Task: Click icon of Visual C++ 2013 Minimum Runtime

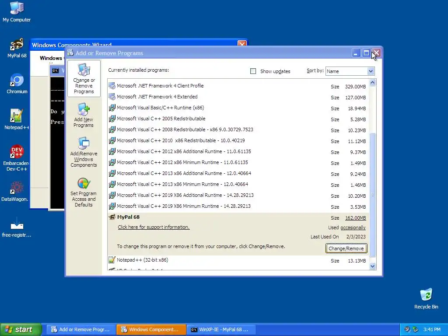Action: tap(112, 184)
